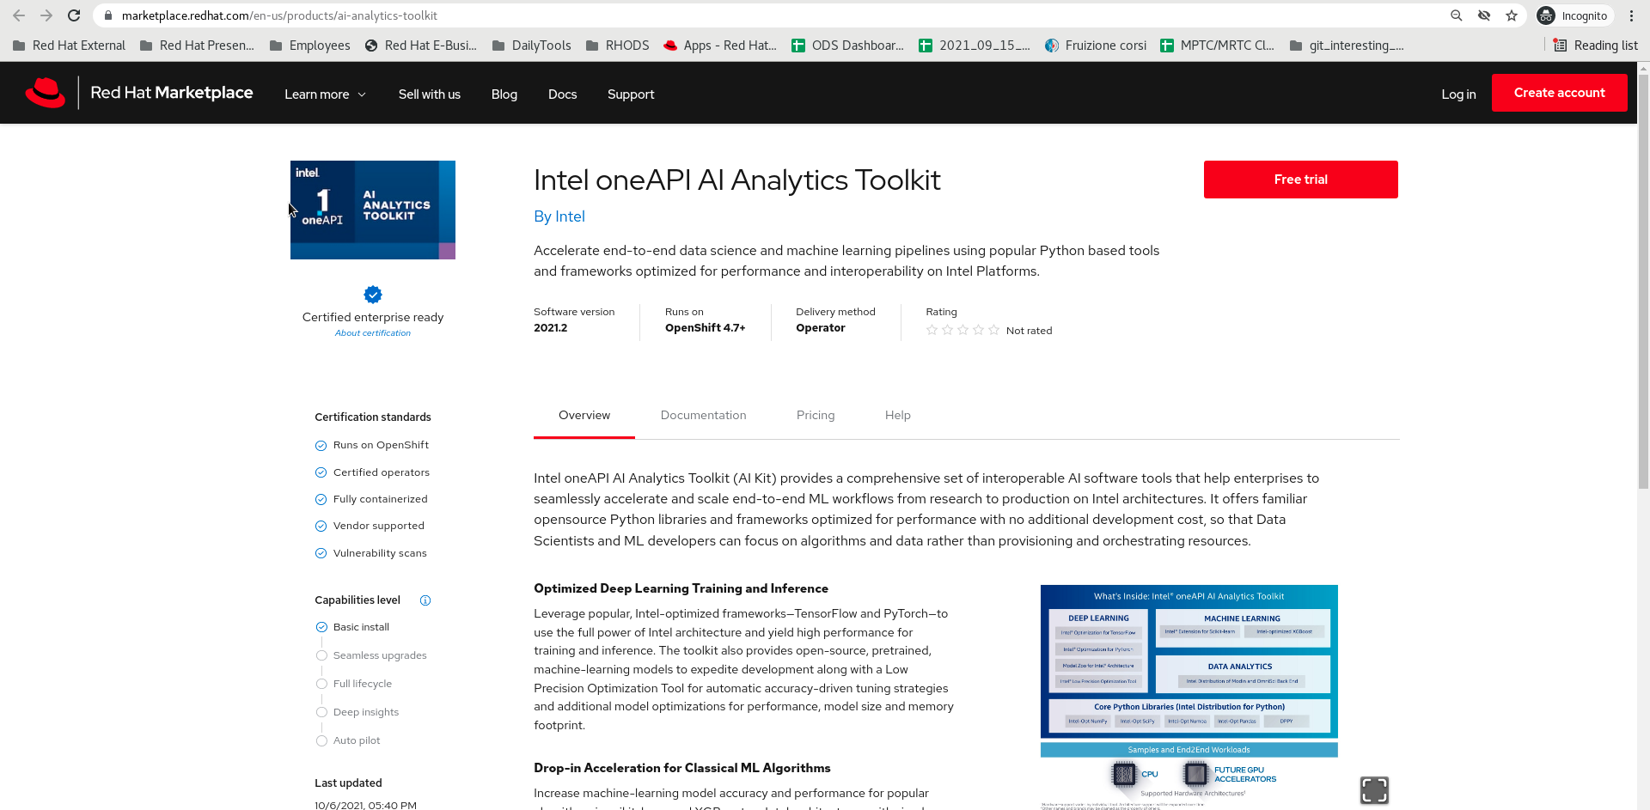Open the Reading list
This screenshot has height=810, width=1650.
tap(1596, 46)
